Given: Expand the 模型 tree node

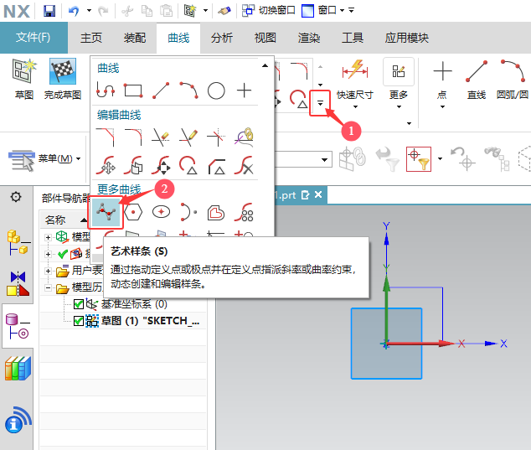Looking at the screenshot, I should pos(48,237).
